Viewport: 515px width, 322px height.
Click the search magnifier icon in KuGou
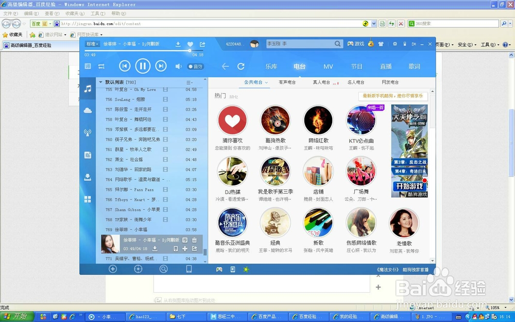pos(337,44)
